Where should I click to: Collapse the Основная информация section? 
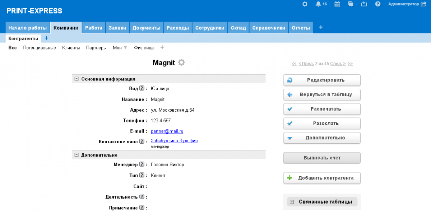tap(76, 79)
